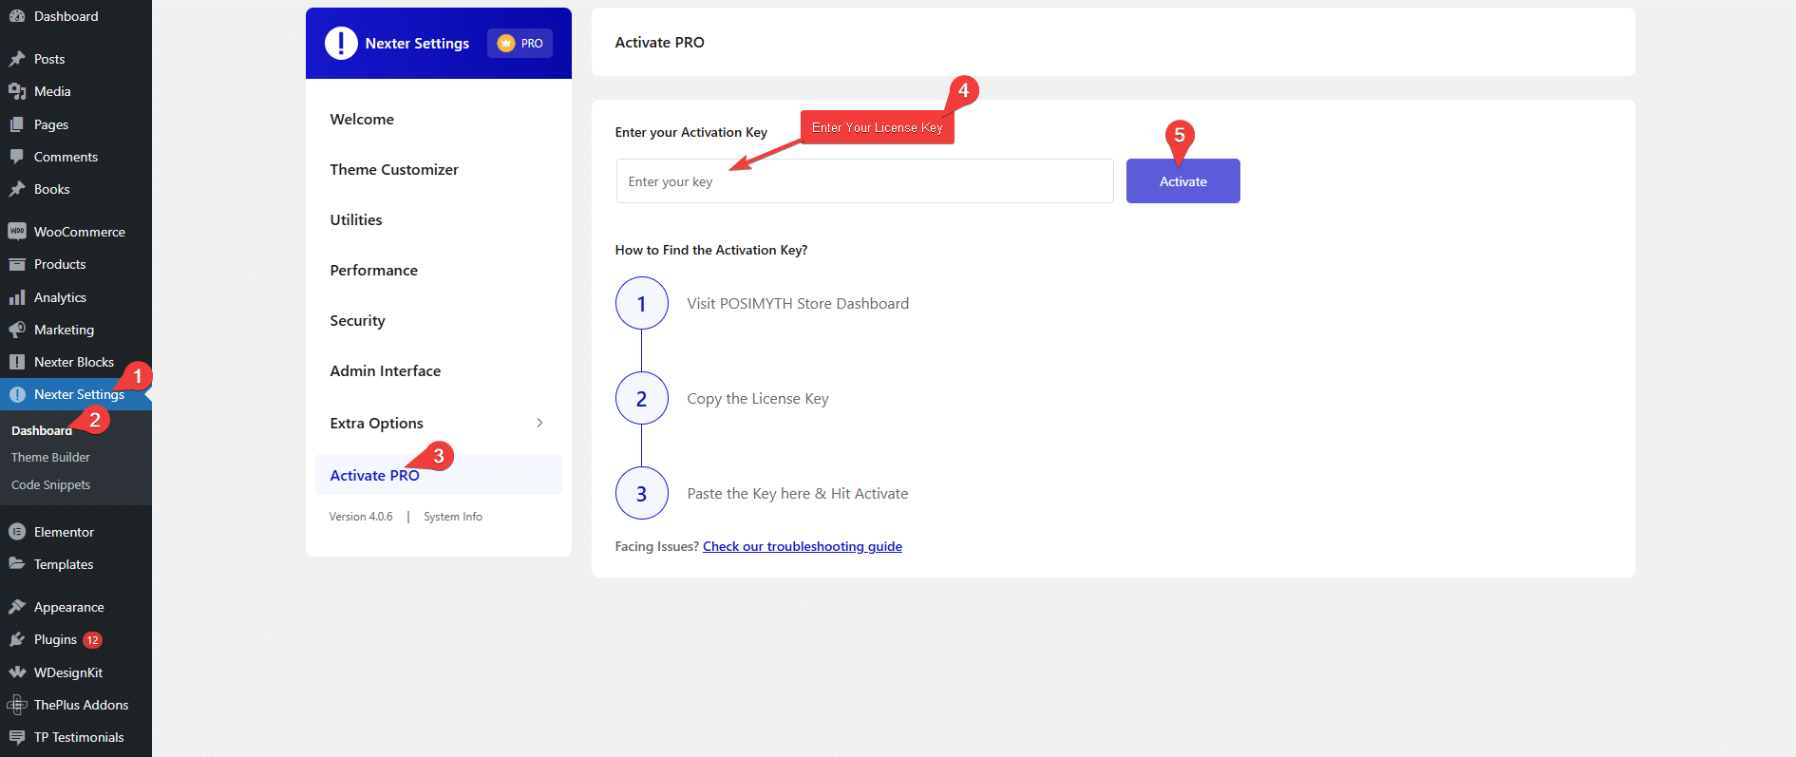Open the Performance tab
Image resolution: width=1796 pixels, height=757 pixels.
pyautogui.click(x=374, y=270)
